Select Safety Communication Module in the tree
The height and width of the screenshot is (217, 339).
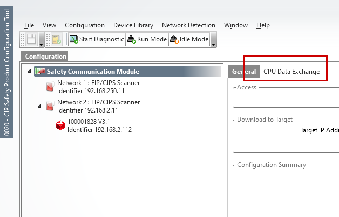(x=127, y=72)
